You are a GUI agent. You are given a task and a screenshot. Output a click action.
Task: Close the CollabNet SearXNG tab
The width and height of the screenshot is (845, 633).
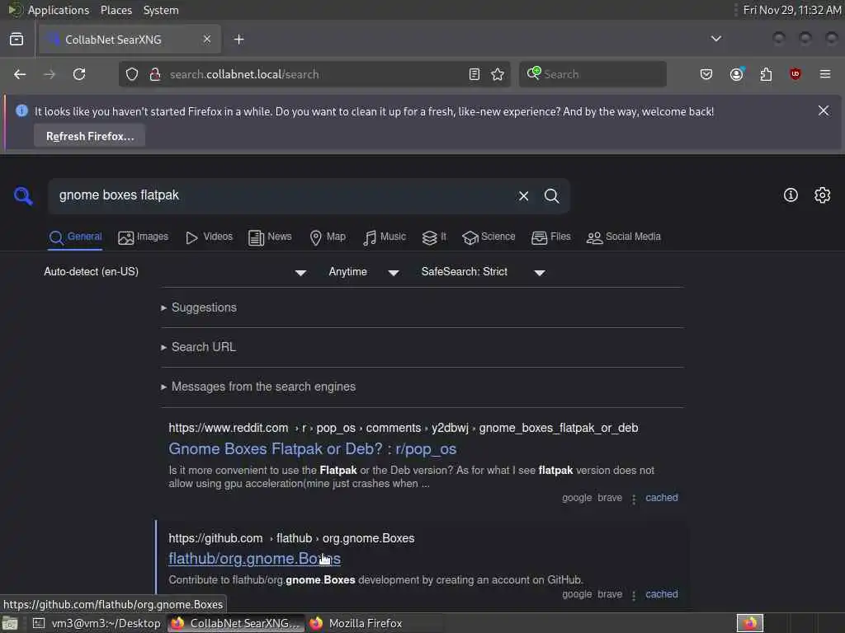207,39
